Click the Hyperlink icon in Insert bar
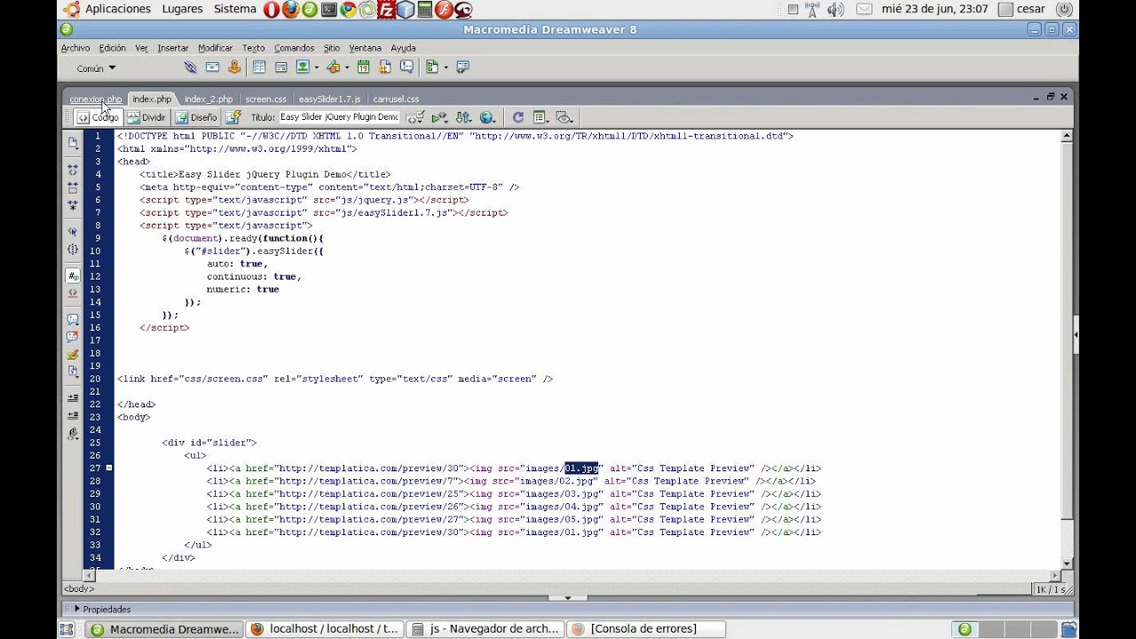The image size is (1136, 639). (x=190, y=67)
